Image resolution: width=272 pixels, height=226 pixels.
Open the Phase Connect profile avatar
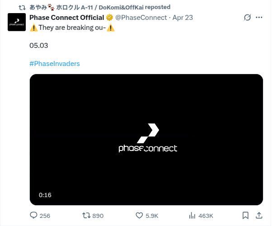(x=17, y=22)
